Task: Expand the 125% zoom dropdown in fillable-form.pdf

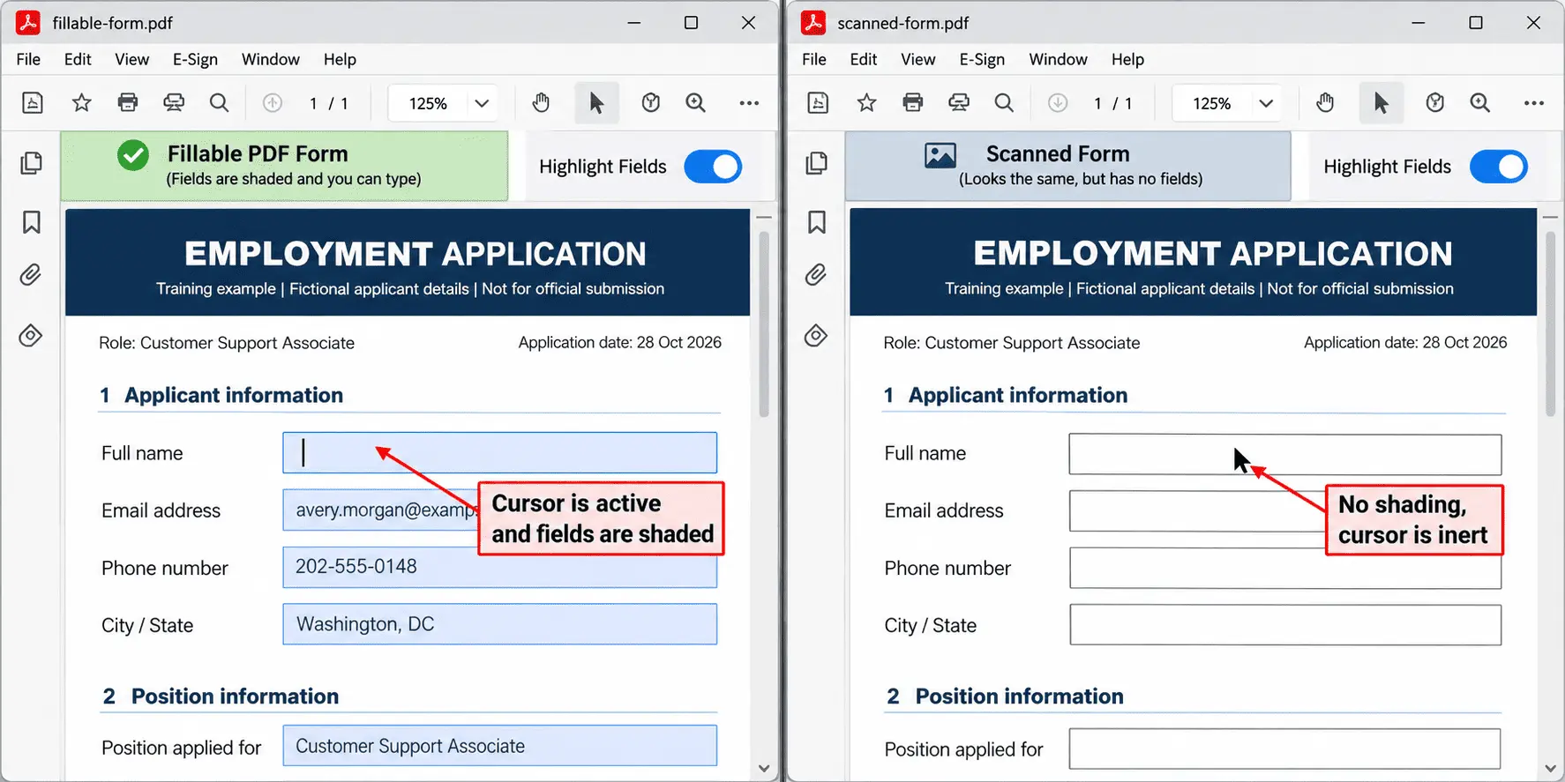Action: 482,103
